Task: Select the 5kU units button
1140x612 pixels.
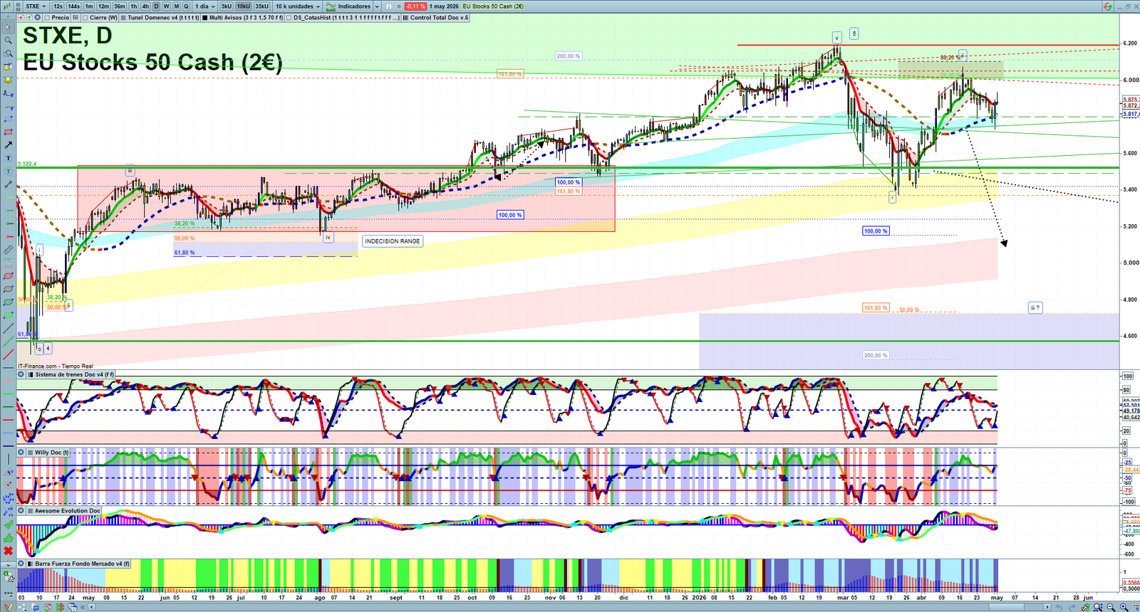Action: (x=226, y=6)
